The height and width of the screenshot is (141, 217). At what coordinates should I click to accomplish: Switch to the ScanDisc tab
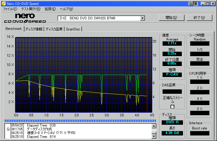pyautogui.click(x=73, y=29)
